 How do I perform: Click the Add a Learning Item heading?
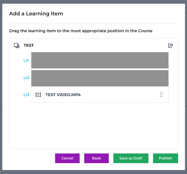[x=36, y=14]
